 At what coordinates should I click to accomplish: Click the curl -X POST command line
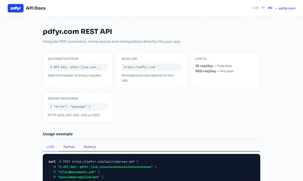(93, 161)
